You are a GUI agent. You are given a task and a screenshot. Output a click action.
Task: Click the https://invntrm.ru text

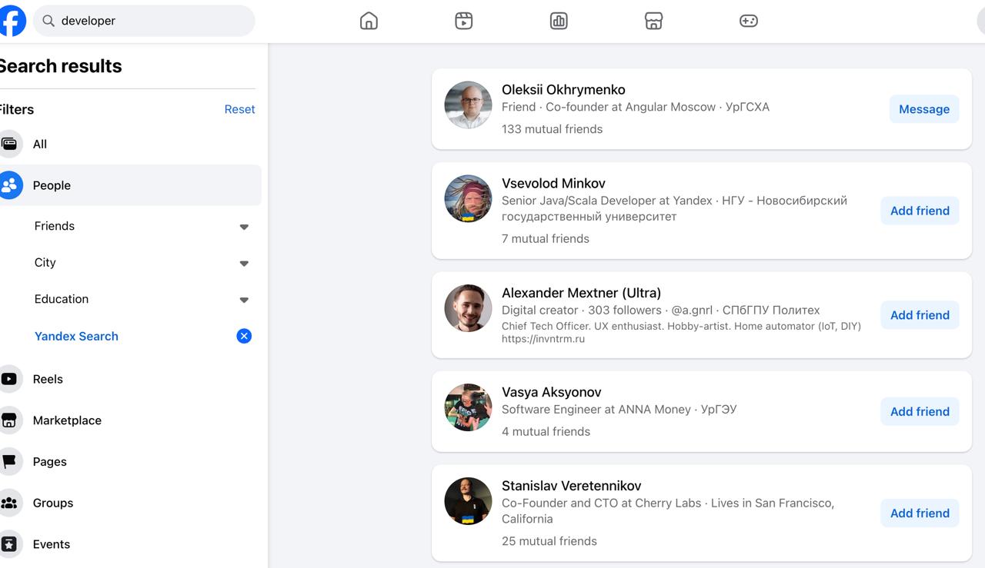[x=543, y=339]
